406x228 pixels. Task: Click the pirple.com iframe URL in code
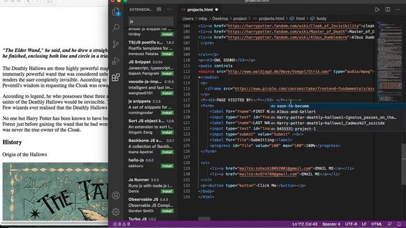coord(304,89)
